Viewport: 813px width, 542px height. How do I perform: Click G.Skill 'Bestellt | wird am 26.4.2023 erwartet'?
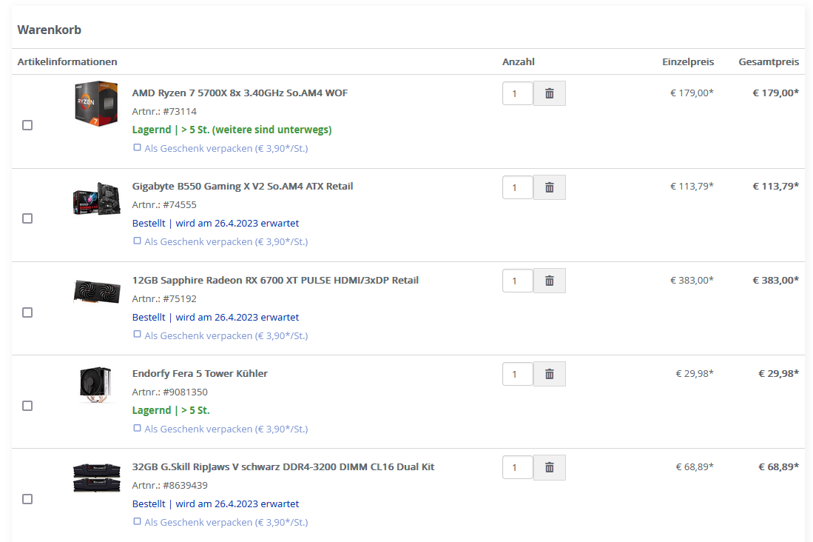coord(215,503)
